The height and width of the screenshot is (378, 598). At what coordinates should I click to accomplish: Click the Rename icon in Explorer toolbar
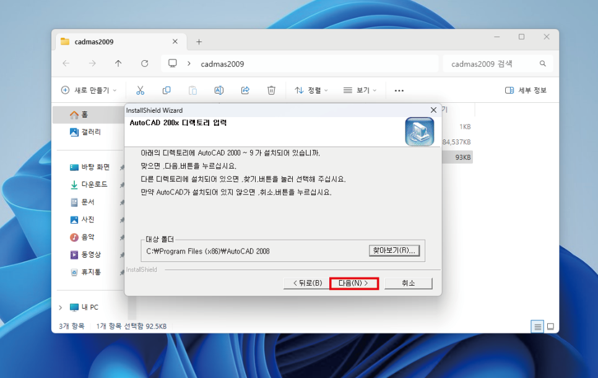pyautogui.click(x=219, y=90)
